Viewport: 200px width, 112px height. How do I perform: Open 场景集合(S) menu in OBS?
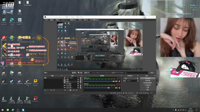tap(73, 20)
